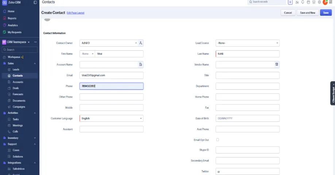This screenshot has width=335, height=175.
Task: Open the apps grid launcher icon
Action: pos(331,2)
